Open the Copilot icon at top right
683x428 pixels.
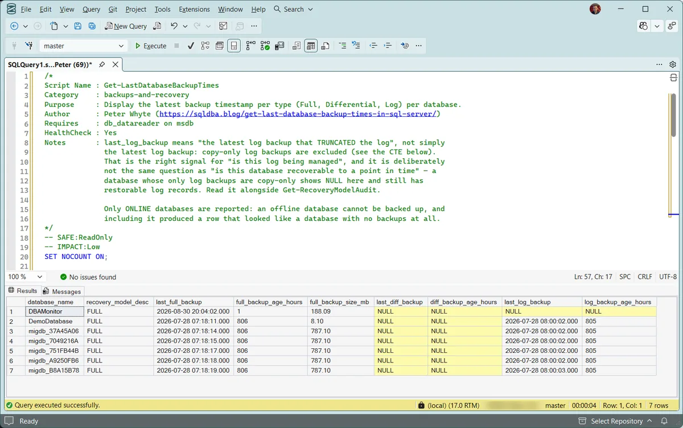coord(644,26)
